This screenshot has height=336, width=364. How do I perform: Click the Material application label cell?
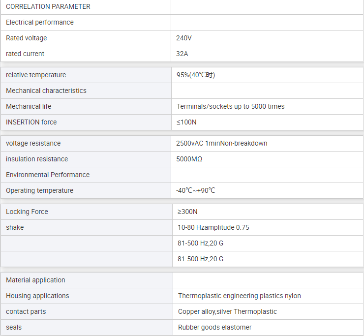click(x=87, y=280)
